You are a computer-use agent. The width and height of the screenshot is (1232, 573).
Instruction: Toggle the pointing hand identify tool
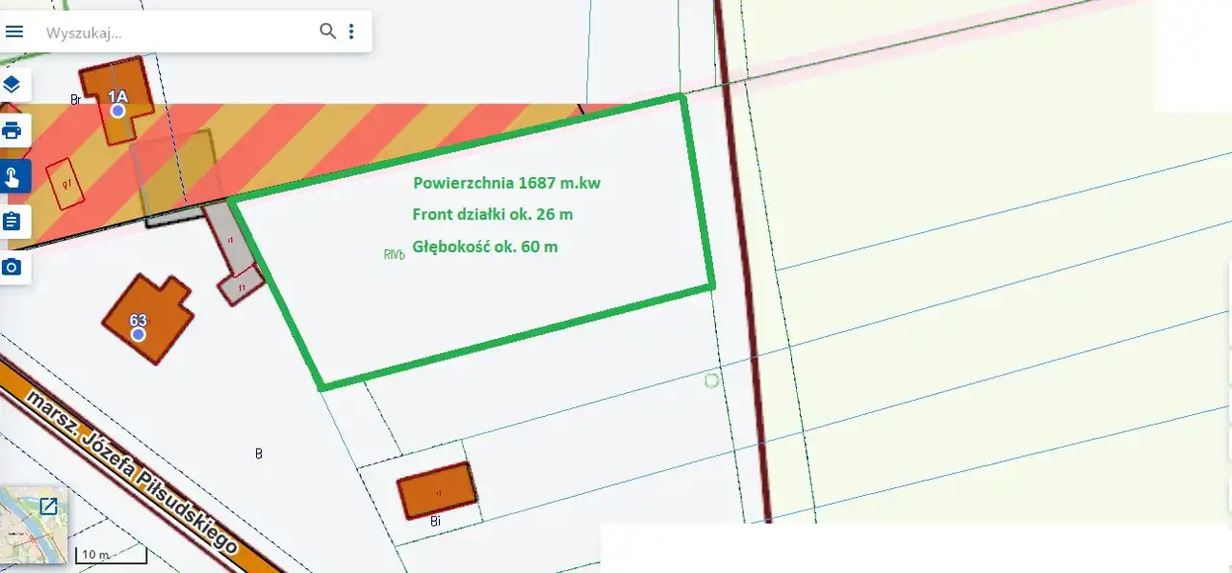pyautogui.click(x=12, y=177)
